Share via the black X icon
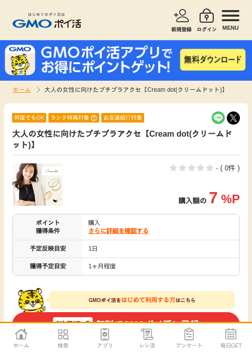Image resolution: width=252 pixels, height=353 pixels. coord(233,117)
